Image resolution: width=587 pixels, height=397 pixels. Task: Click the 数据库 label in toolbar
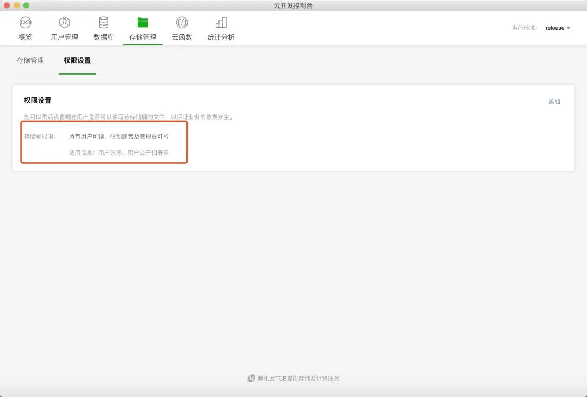(104, 37)
